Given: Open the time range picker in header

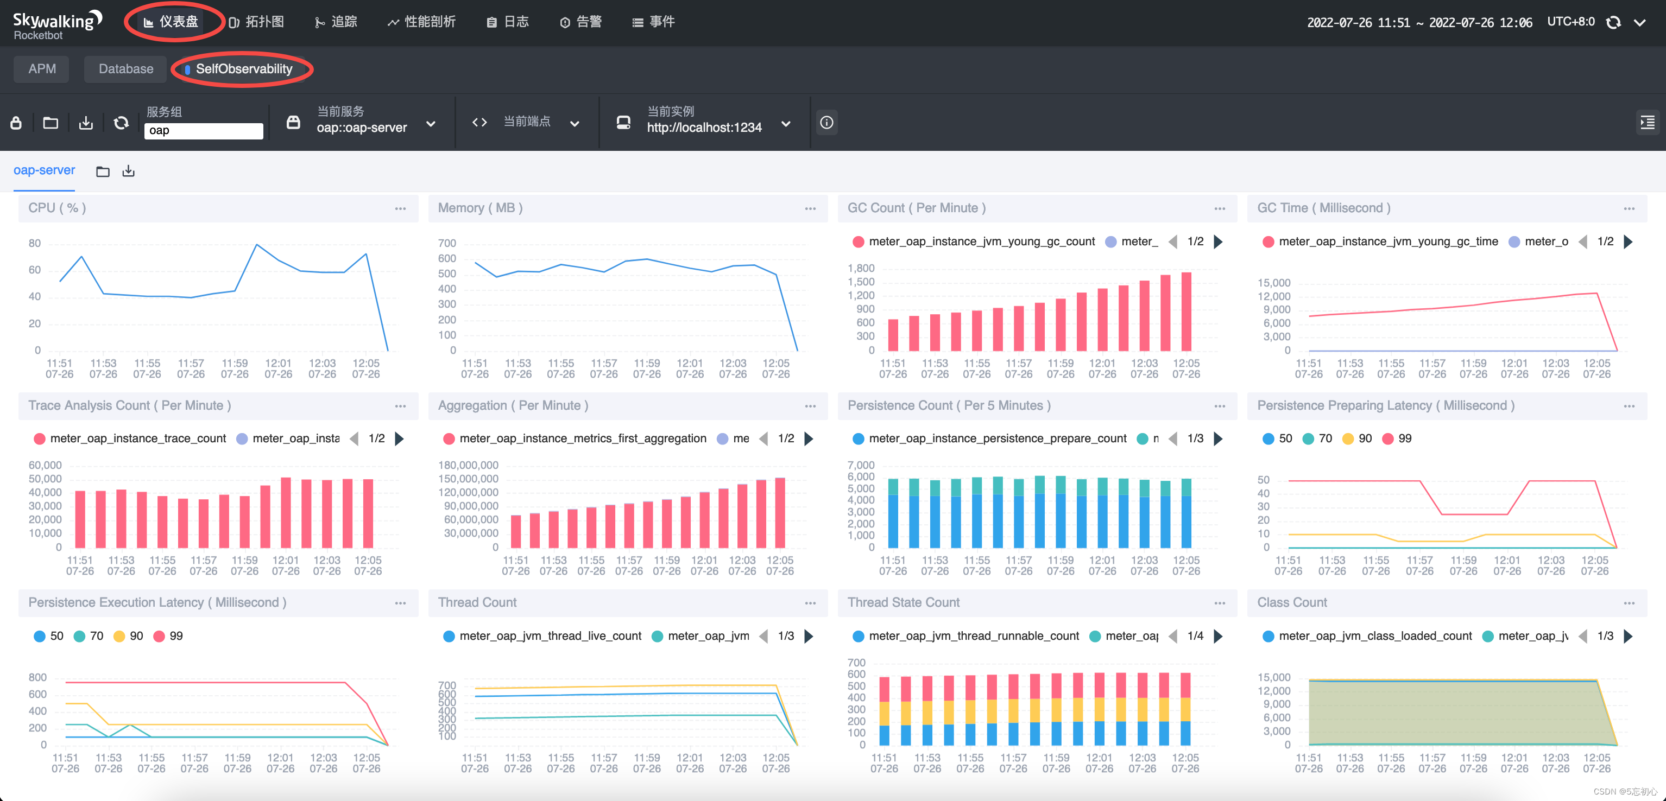Looking at the screenshot, I should 1419,23.
